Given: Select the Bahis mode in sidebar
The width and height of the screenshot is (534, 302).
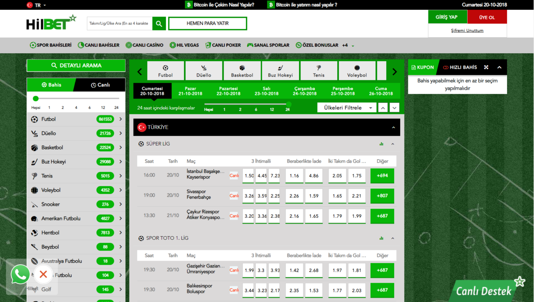Looking at the screenshot, I should (x=51, y=85).
